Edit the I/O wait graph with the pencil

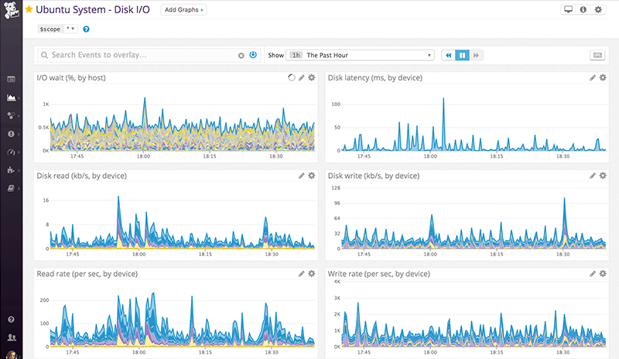pyautogui.click(x=302, y=78)
